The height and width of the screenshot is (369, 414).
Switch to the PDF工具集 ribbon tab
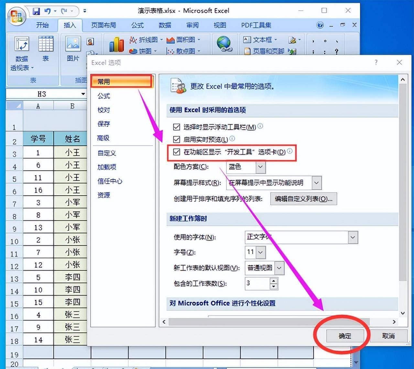tap(256, 25)
